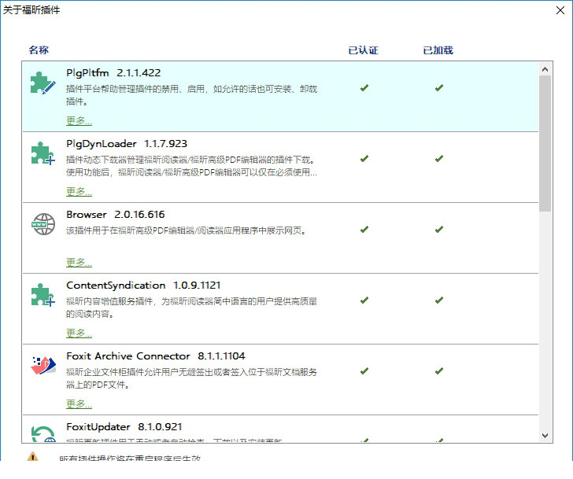This screenshot has width=573, height=479.
Task: Select the PlgPltfm 2.1.1.422 title
Action: 113,73
